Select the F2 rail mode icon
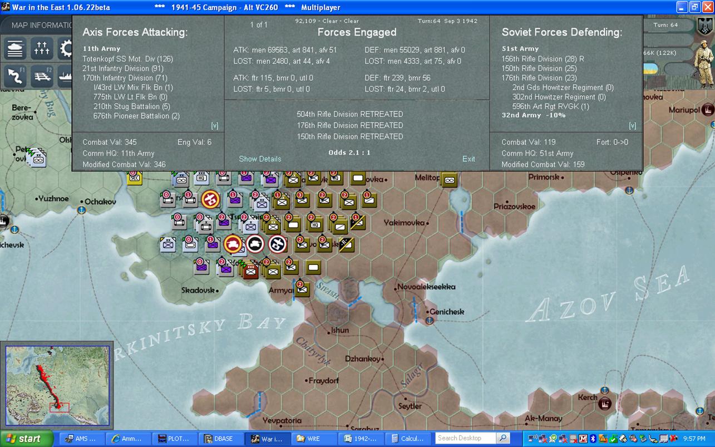This screenshot has height=447, width=715. point(42,76)
